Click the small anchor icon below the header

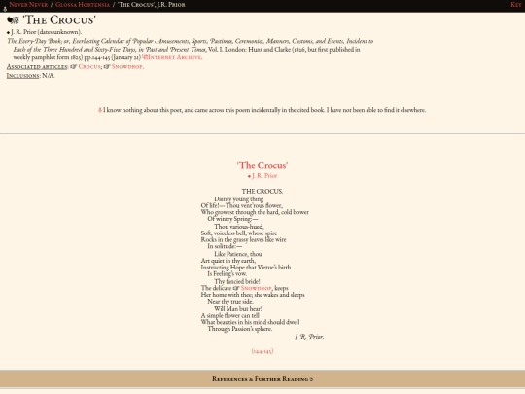tap(5, 9)
